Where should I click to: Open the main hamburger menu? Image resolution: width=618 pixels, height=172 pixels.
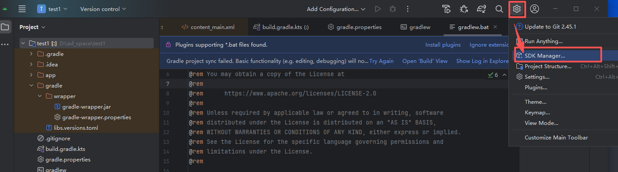[22, 9]
